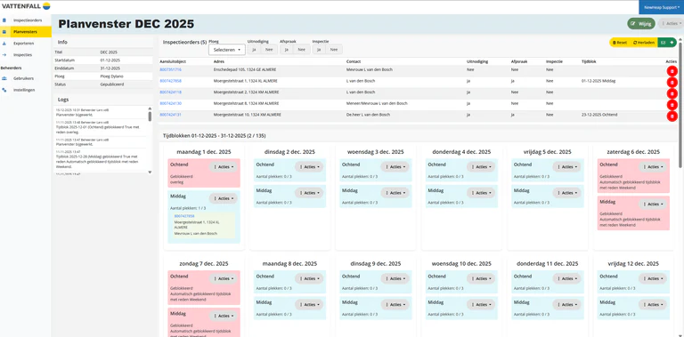Click the '01-12-2025 Middag' tijdblok cell

point(598,81)
